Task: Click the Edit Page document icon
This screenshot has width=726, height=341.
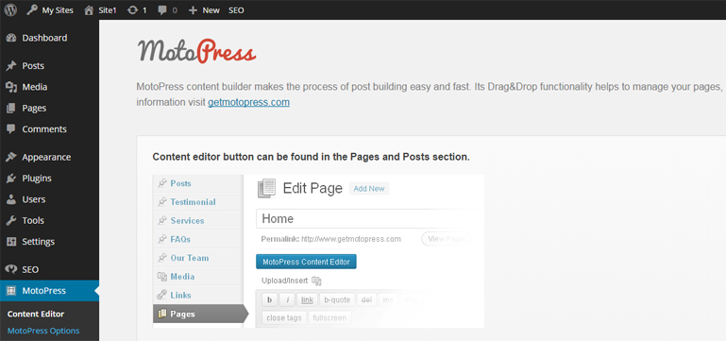Action: pos(266,188)
